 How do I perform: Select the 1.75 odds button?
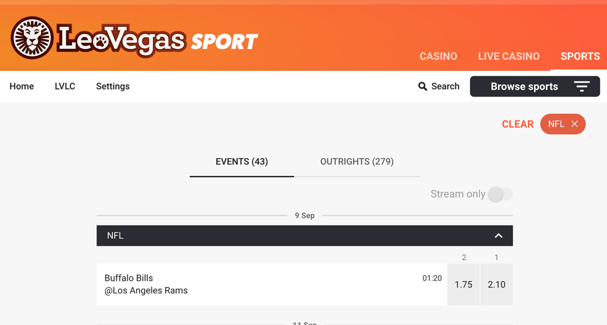(x=463, y=284)
